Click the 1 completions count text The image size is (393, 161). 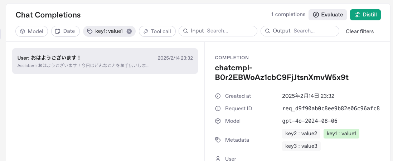pyautogui.click(x=288, y=15)
